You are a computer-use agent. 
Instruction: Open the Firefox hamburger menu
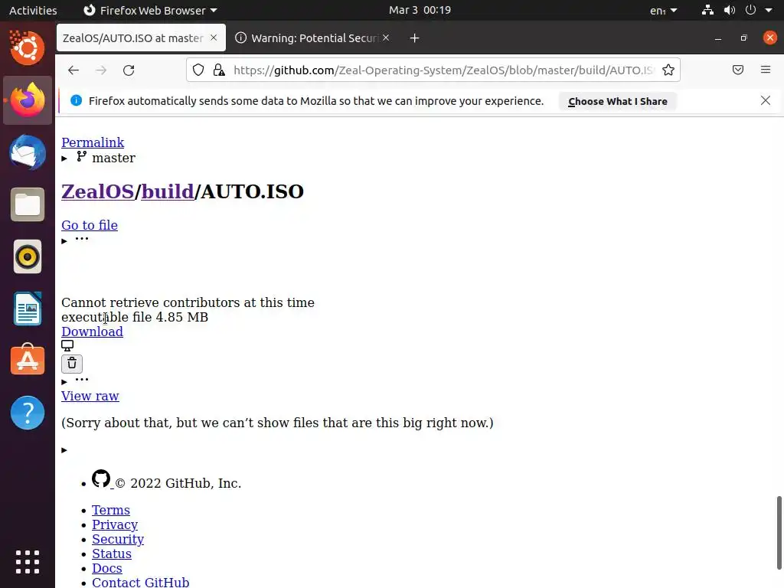click(x=766, y=70)
